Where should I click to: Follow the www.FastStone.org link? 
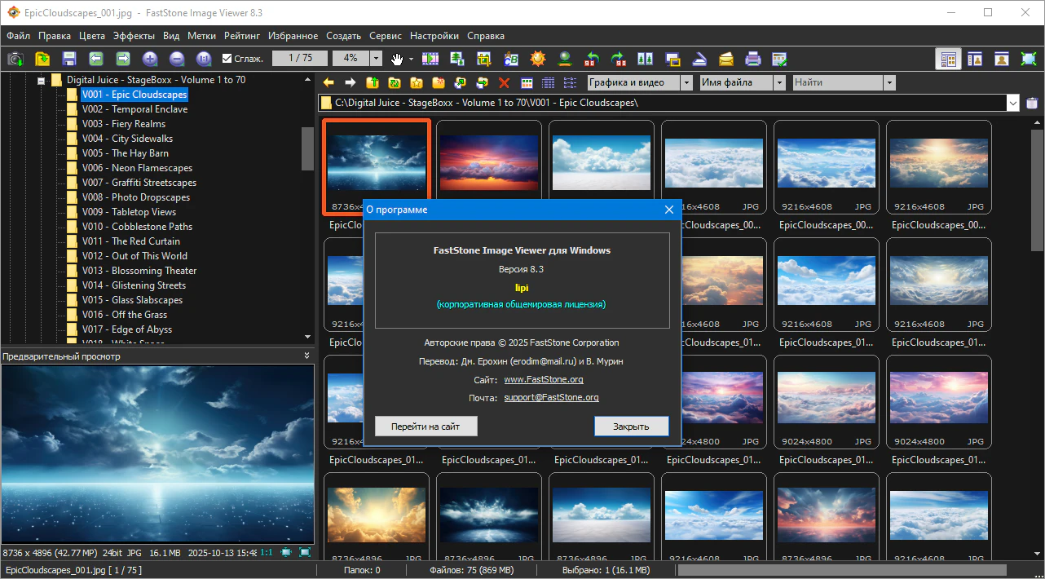click(544, 379)
